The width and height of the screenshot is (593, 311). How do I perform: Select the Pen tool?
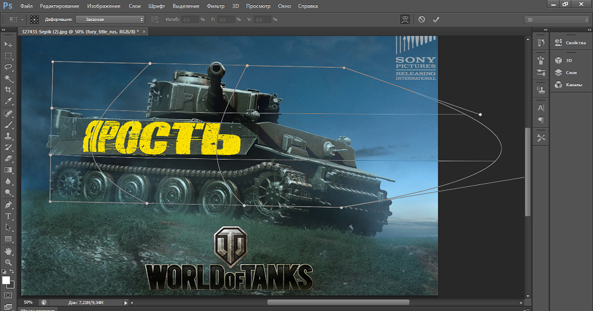point(8,205)
